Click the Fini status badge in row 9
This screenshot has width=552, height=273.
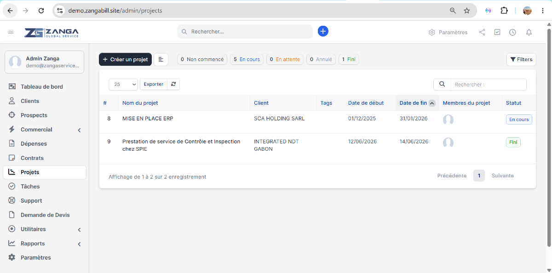click(x=513, y=142)
